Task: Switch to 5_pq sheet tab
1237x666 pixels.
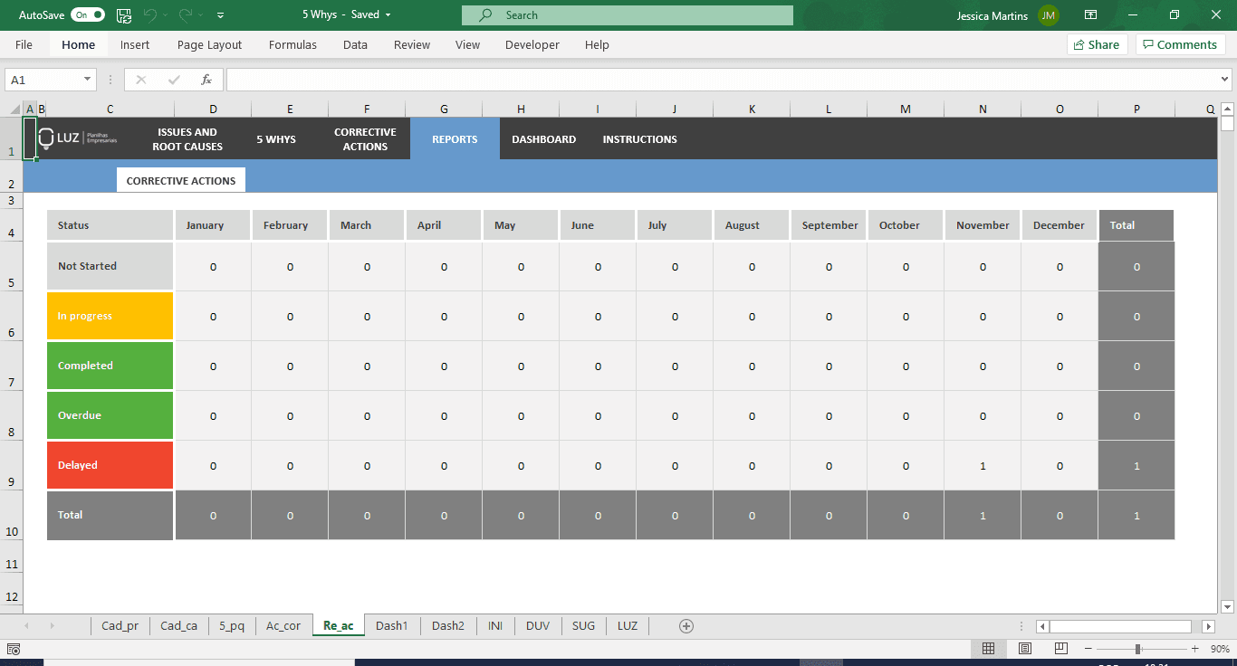Action: [232, 625]
